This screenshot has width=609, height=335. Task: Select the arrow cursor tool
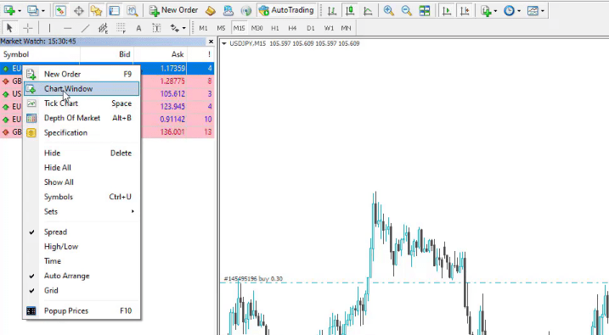(9, 28)
